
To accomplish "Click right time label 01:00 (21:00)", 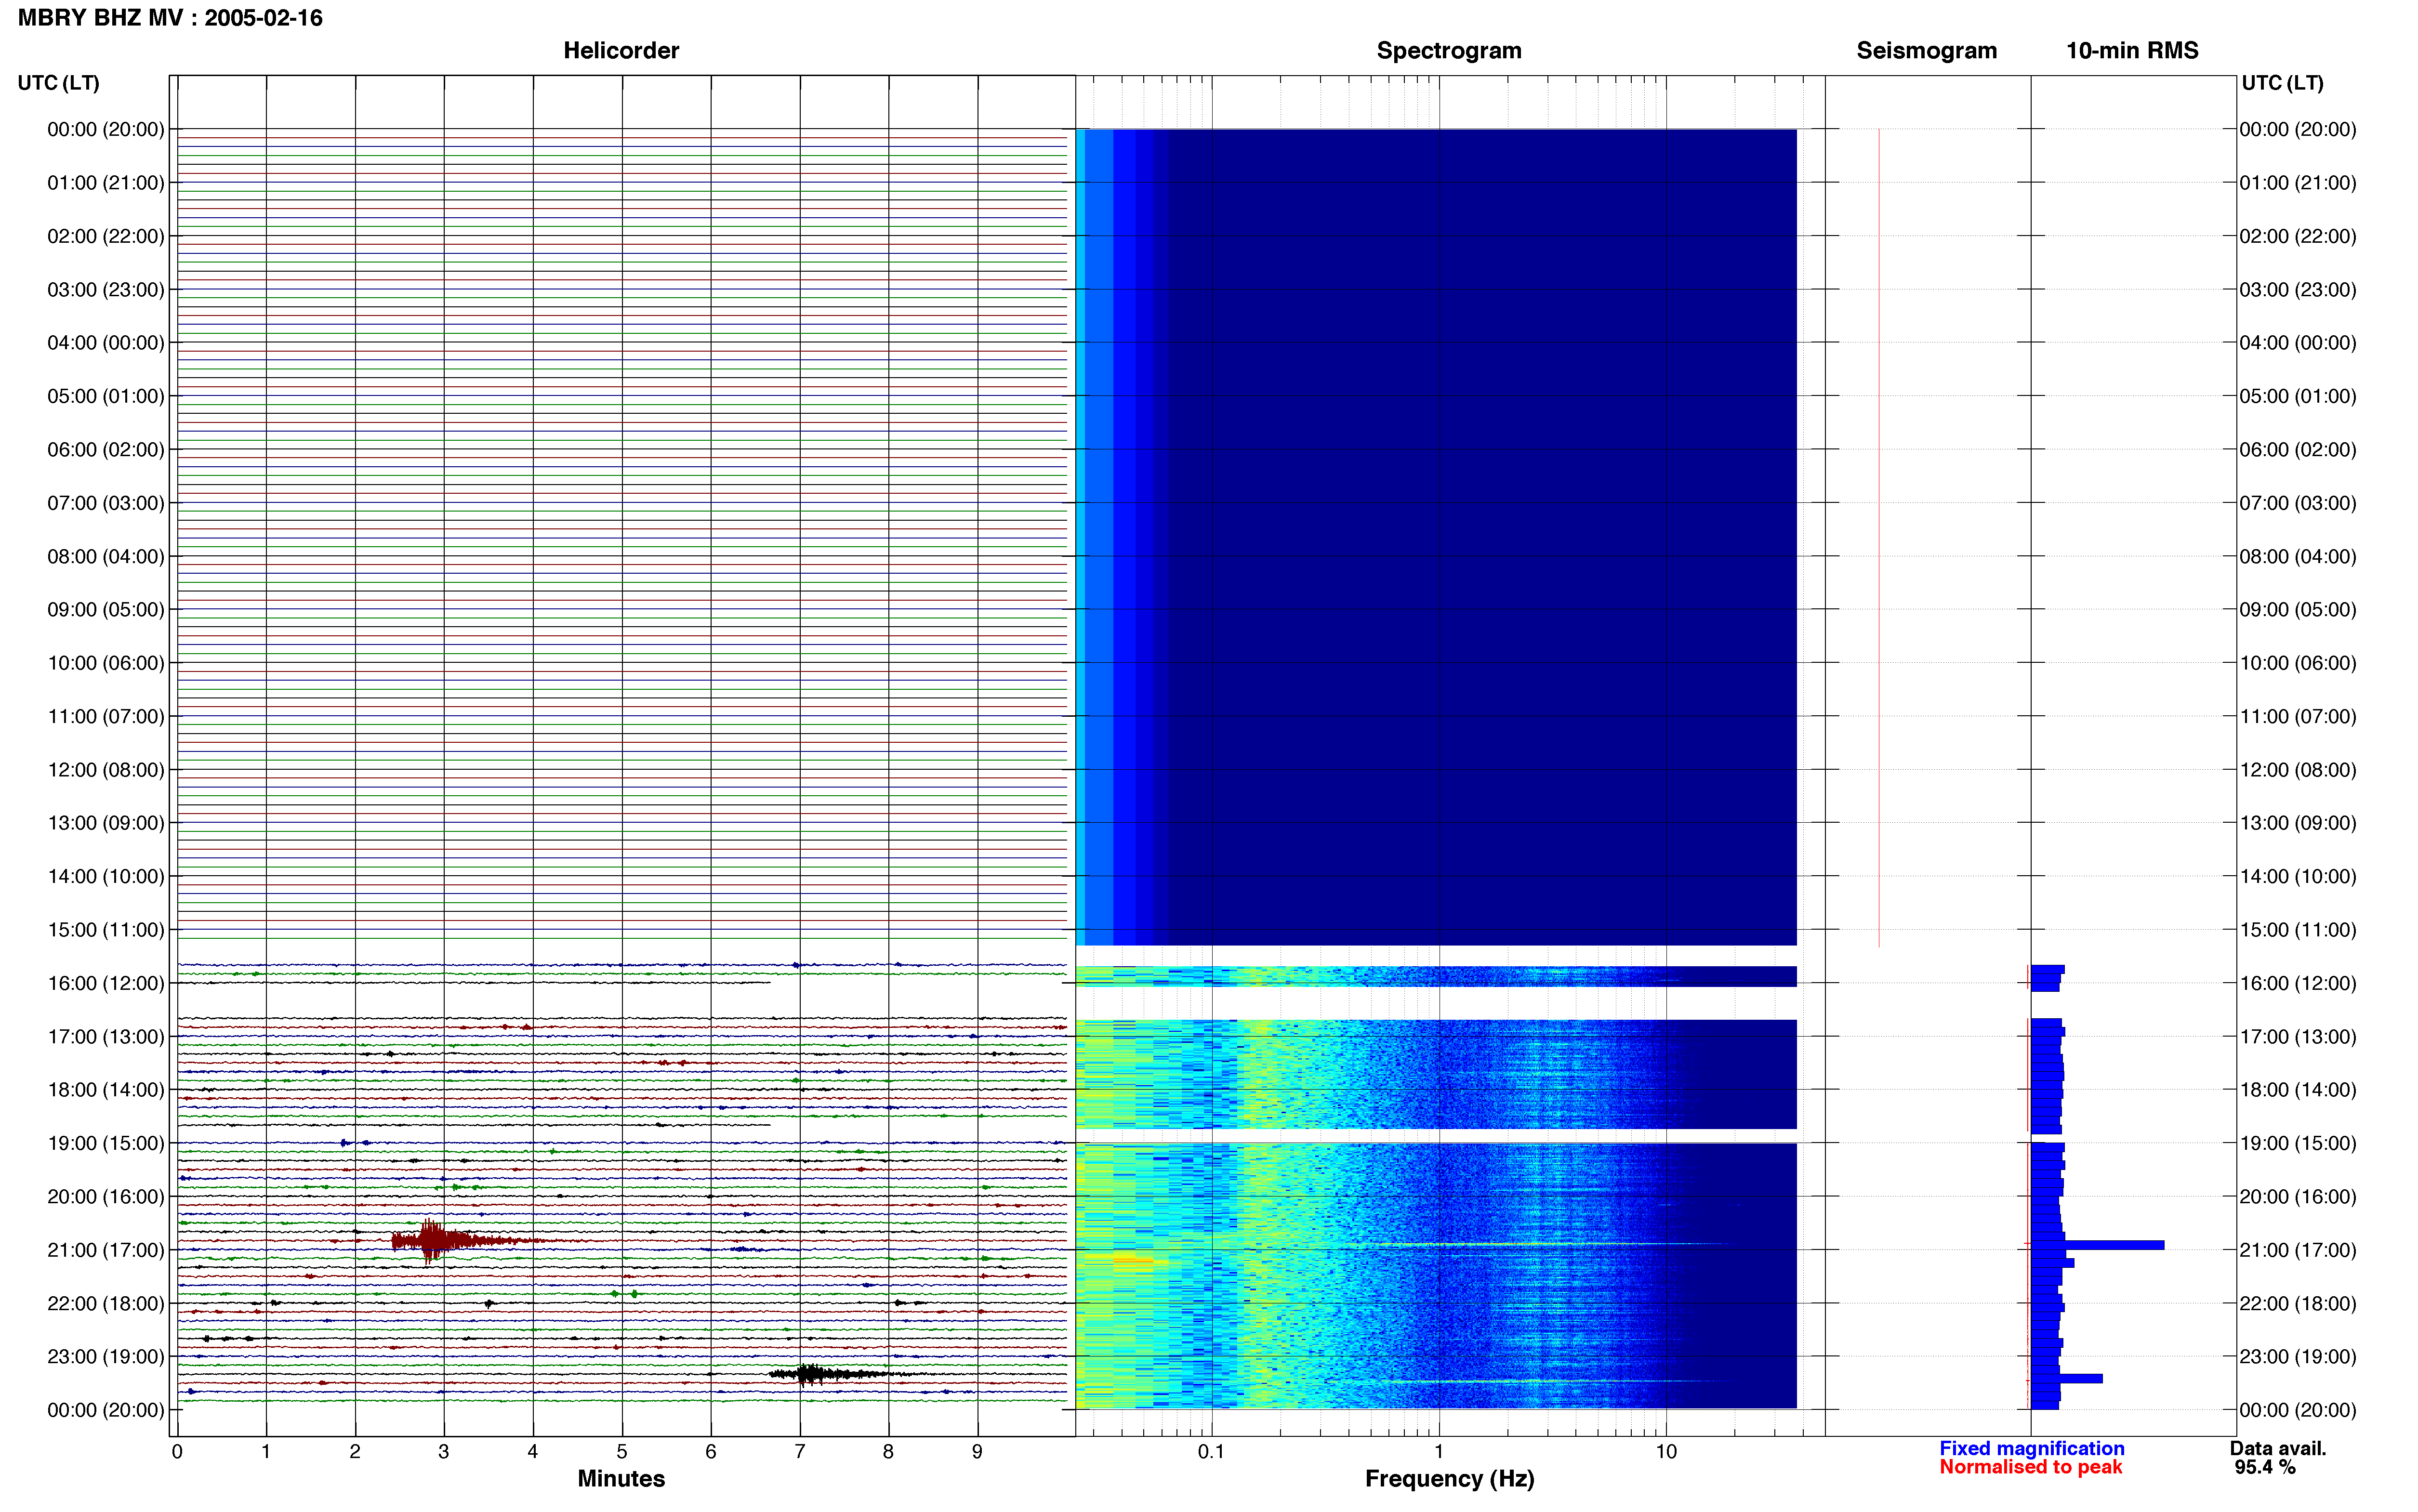I will click(2298, 183).
